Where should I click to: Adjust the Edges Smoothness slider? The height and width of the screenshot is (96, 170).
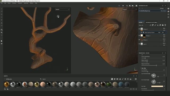[x=156, y=65]
